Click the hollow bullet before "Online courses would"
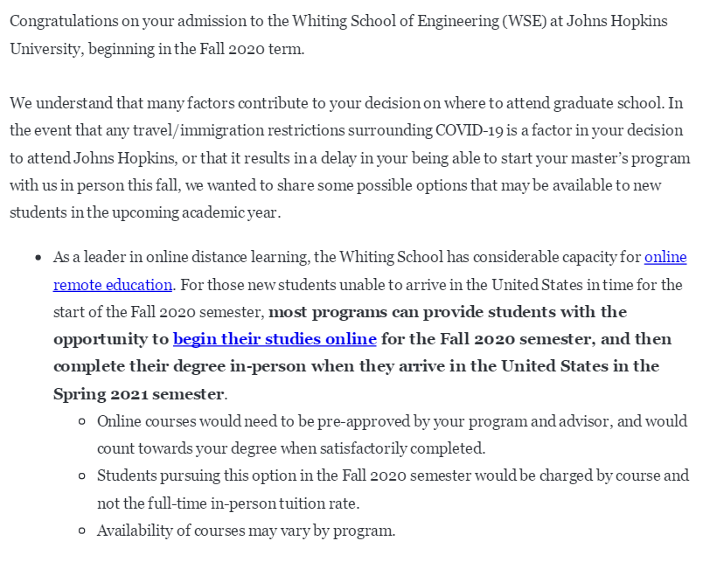 (81, 421)
